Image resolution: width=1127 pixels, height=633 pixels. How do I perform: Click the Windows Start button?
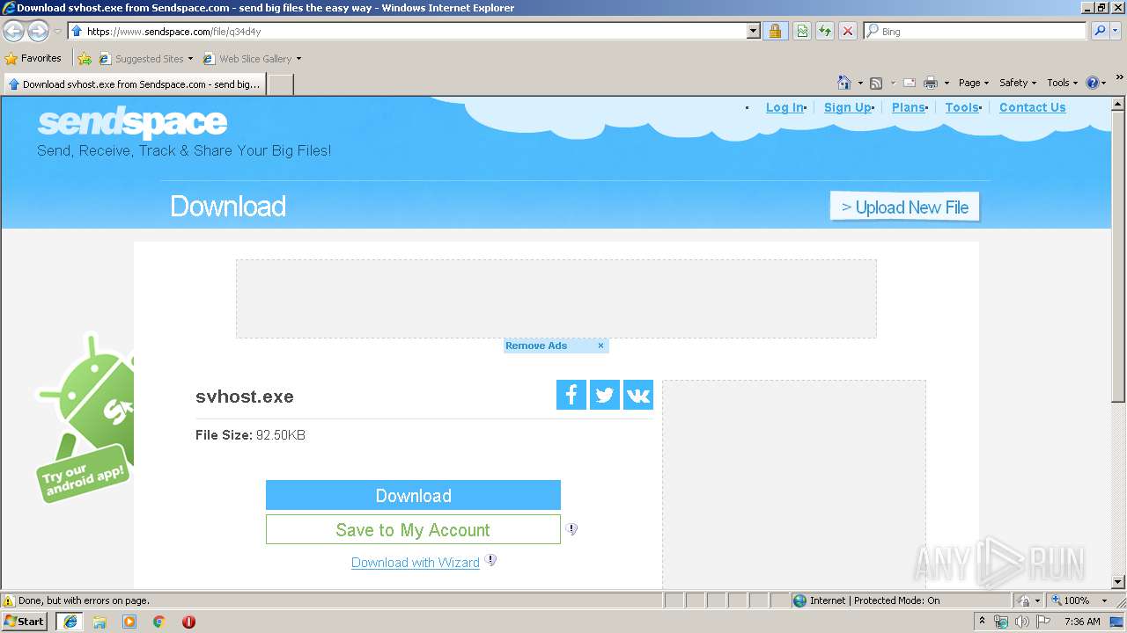click(24, 621)
